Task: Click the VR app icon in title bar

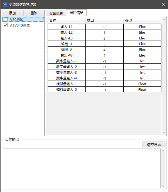Action: (x=5, y=4)
